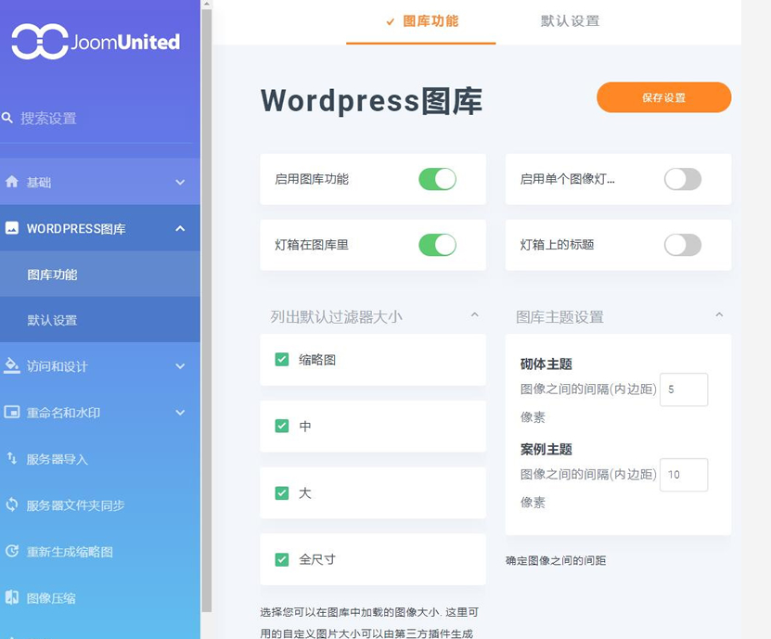Collapse the 列出默认过滤器大小 section
Screen dimensions: 771x639
pos(474,316)
